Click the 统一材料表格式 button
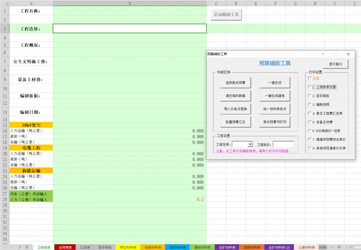 click(275, 109)
